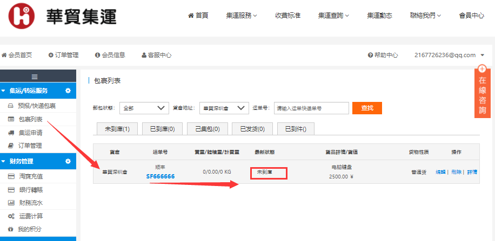
Task: Expand 集運服務 in top navigation
Action: pos(242,16)
